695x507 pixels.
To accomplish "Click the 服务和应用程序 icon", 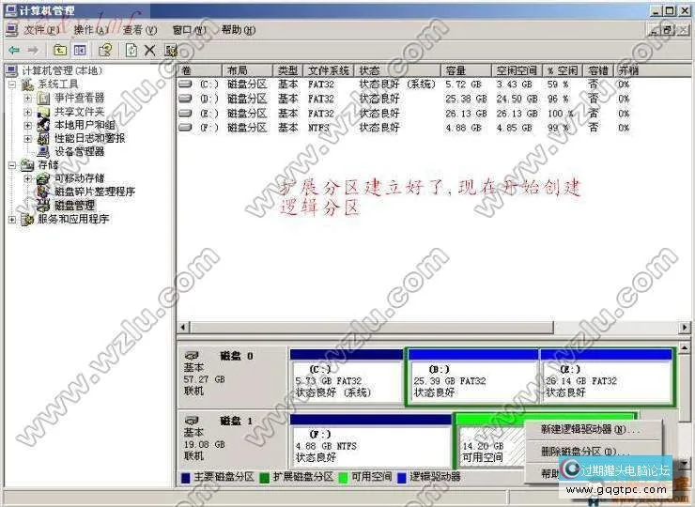I will (27, 219).
